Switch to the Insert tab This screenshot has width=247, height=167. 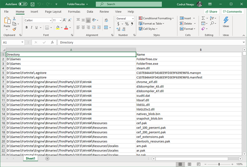point(34,11)
